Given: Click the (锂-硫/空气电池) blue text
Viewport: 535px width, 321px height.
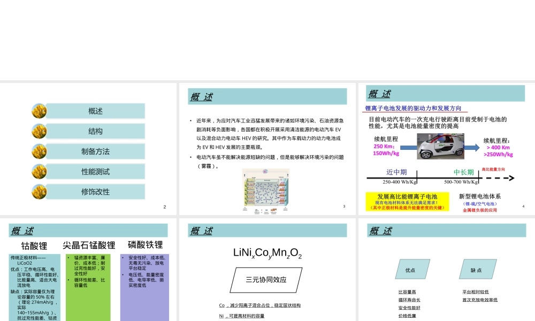Looking at the screenshot, I should [x=480, y=204].
